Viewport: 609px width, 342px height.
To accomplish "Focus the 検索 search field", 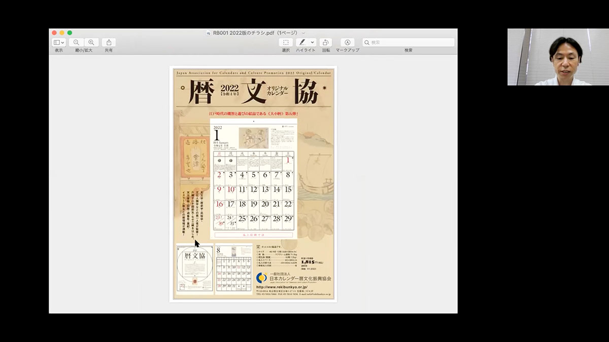I will pyautogui.click(x=409, y=43).
